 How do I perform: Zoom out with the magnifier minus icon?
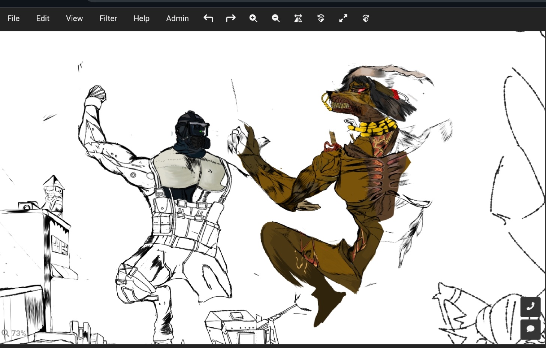click(276, 18)
